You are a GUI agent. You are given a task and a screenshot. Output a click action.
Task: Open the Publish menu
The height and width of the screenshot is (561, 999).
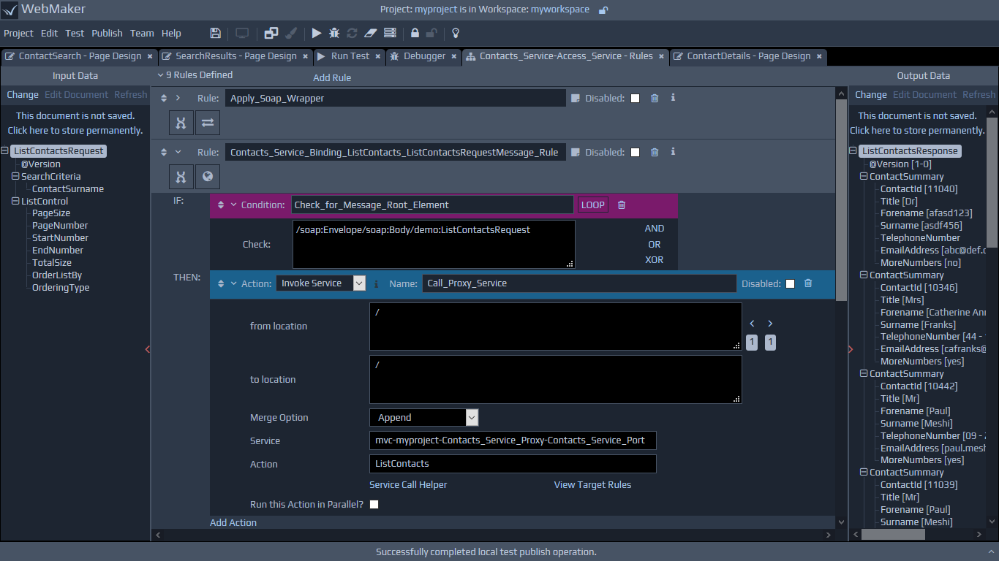(x=107, y=33)
